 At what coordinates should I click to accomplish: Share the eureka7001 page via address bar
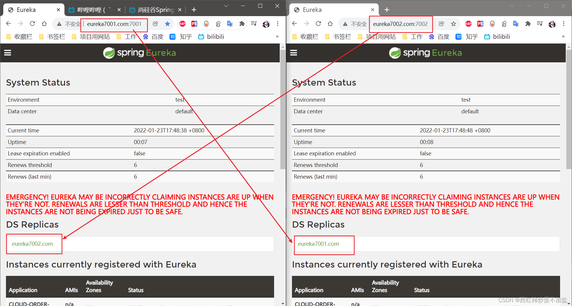point(156,24)
